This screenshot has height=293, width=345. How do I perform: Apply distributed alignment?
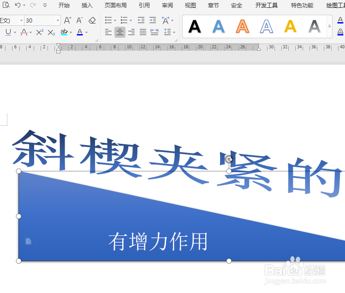(x=155, y=32)
